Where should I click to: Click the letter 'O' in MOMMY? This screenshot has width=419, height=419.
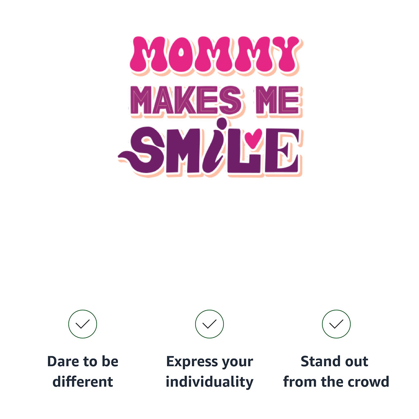(181, 54)
